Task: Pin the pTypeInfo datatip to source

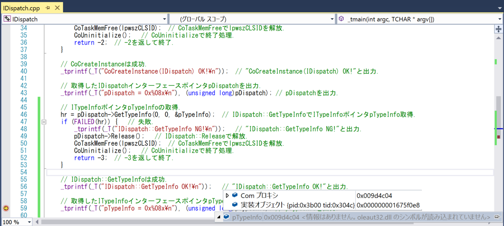Action: coord(497,217)
